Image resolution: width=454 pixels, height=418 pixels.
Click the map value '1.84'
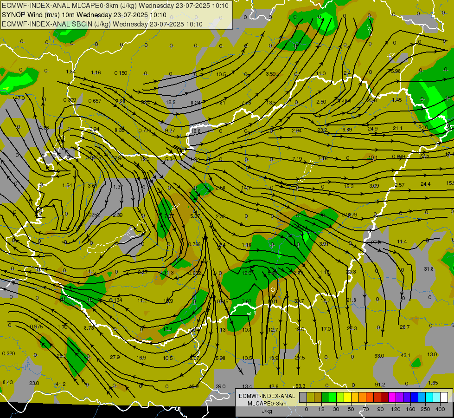pos(70,72)
